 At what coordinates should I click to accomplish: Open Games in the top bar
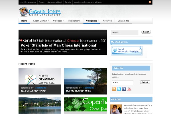(x=42, y=2)
